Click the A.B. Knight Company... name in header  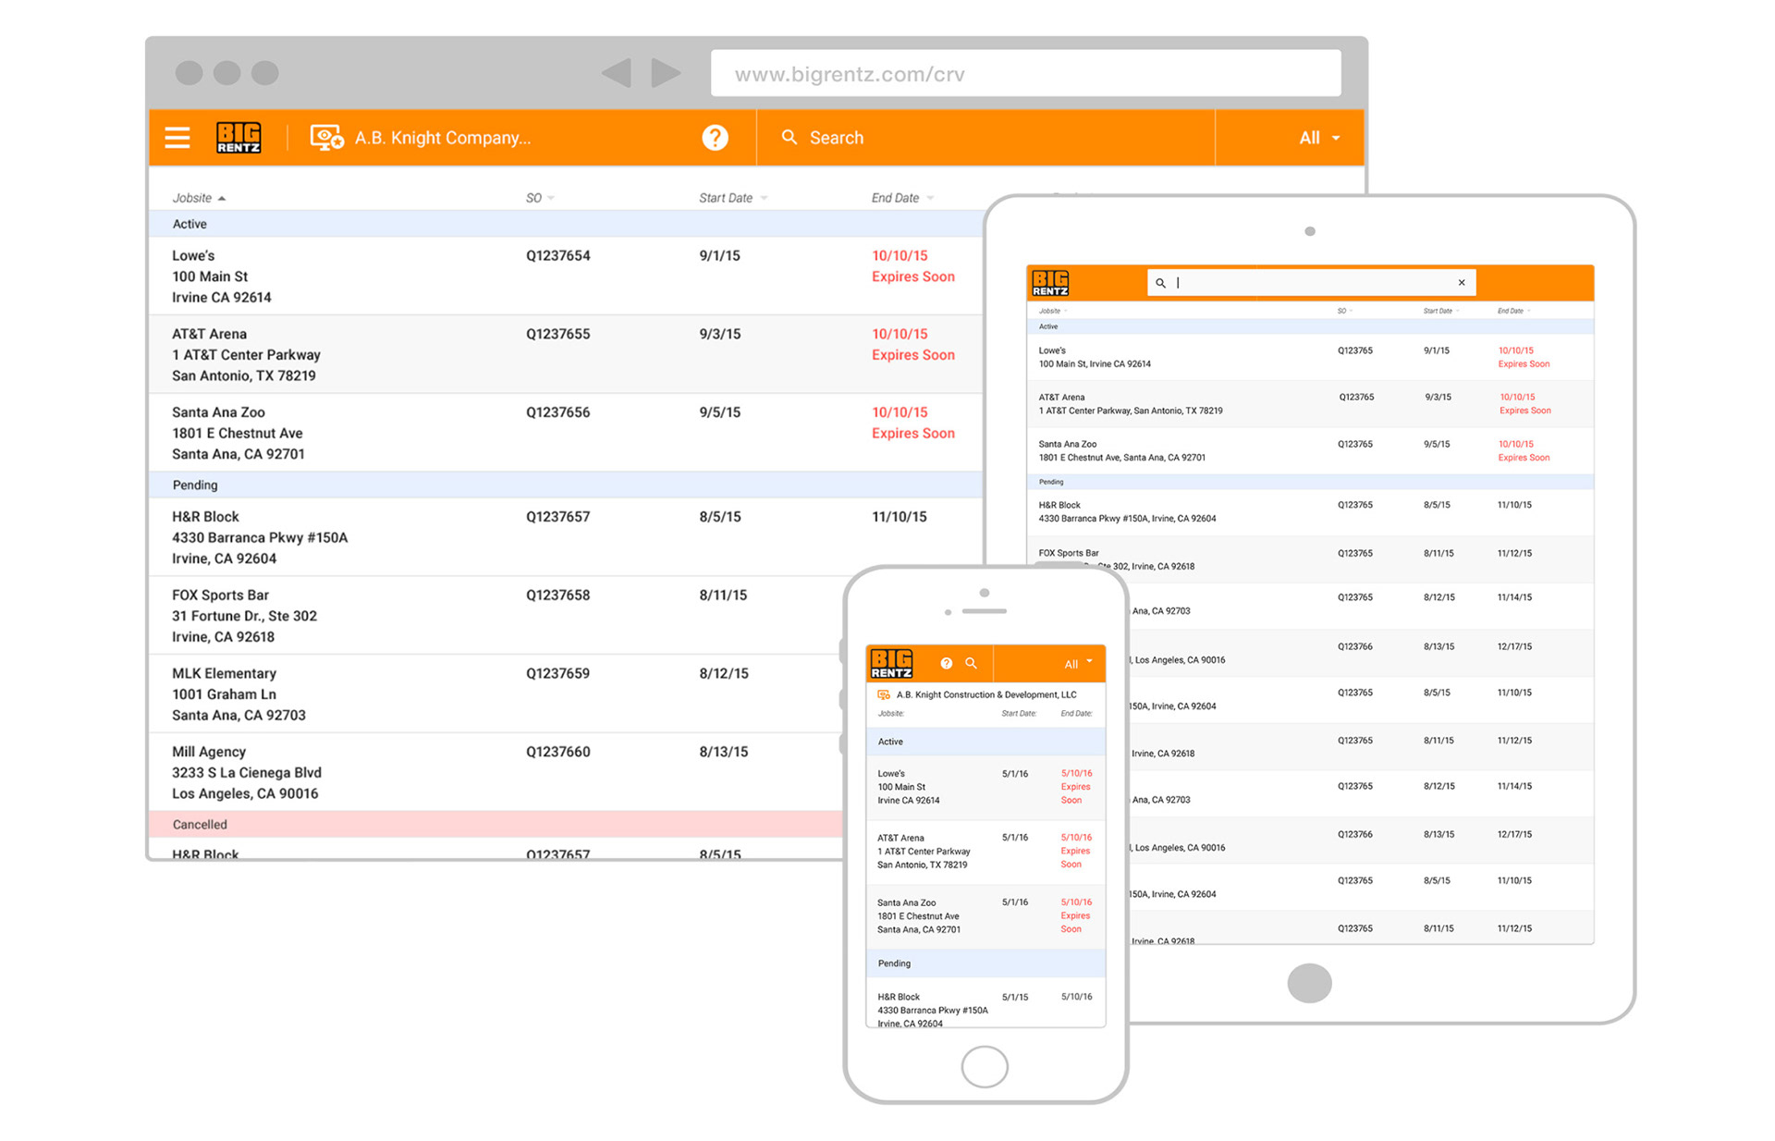(x=442, y=138)
